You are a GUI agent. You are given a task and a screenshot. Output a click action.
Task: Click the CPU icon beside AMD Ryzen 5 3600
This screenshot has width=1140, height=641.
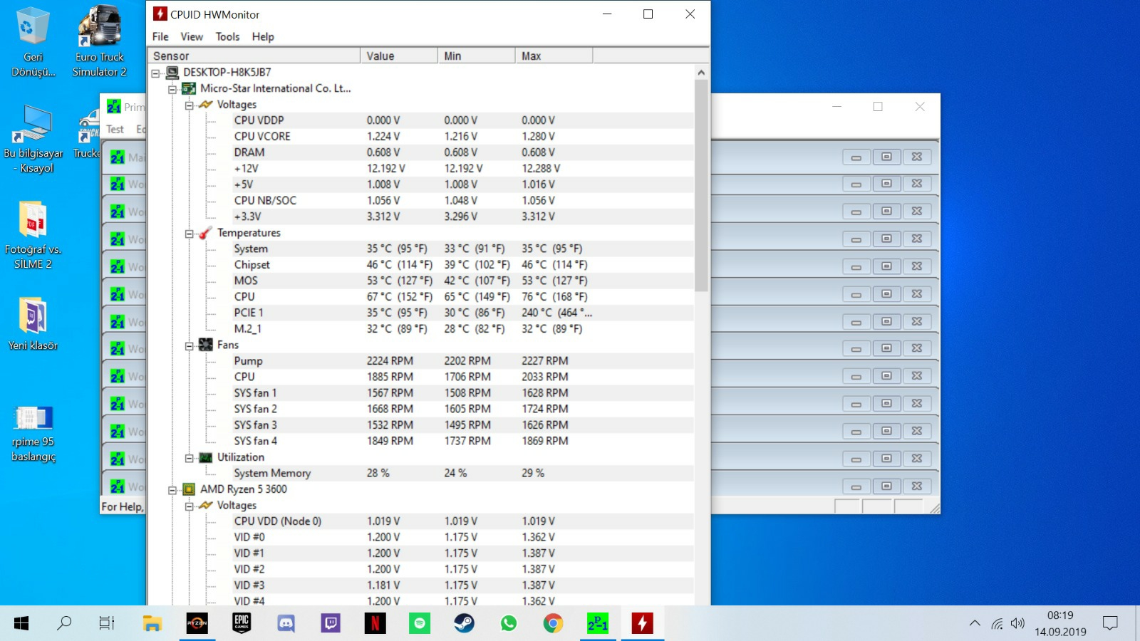point(189,489)
